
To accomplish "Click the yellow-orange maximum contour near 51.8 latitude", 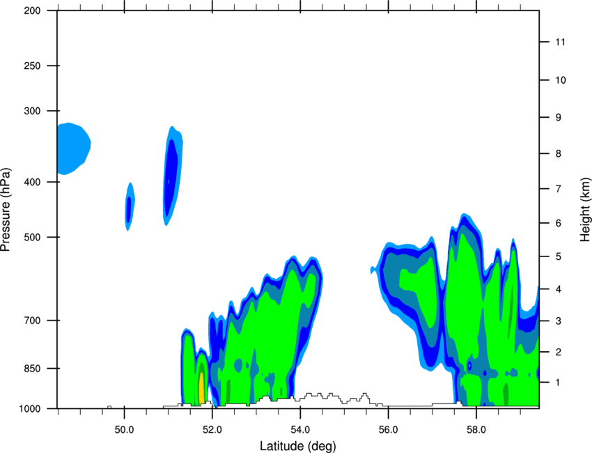I will coord(201,389).
